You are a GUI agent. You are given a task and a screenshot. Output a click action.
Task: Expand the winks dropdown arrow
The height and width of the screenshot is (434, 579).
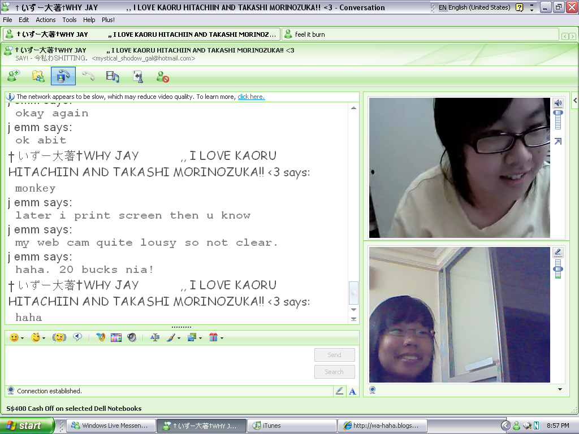coord(44,338)
